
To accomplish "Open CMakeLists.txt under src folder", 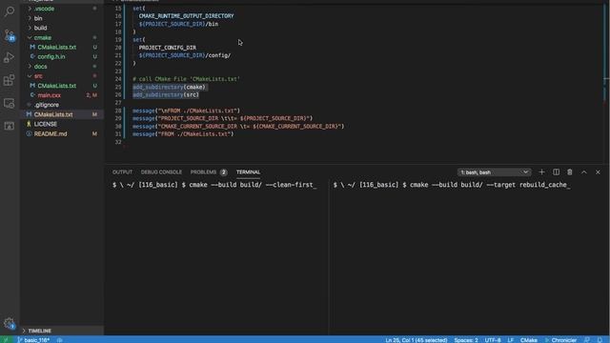I will coord(57,86).
